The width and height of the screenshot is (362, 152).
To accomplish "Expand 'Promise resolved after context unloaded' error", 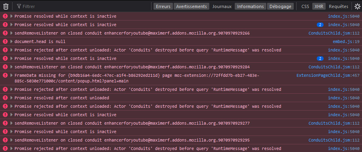I will click(x=12, y=98).
